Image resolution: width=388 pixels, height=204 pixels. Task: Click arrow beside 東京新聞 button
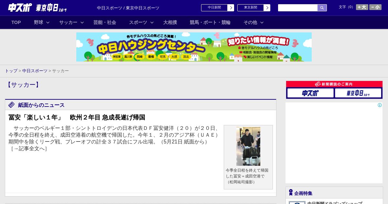(267, 8)
